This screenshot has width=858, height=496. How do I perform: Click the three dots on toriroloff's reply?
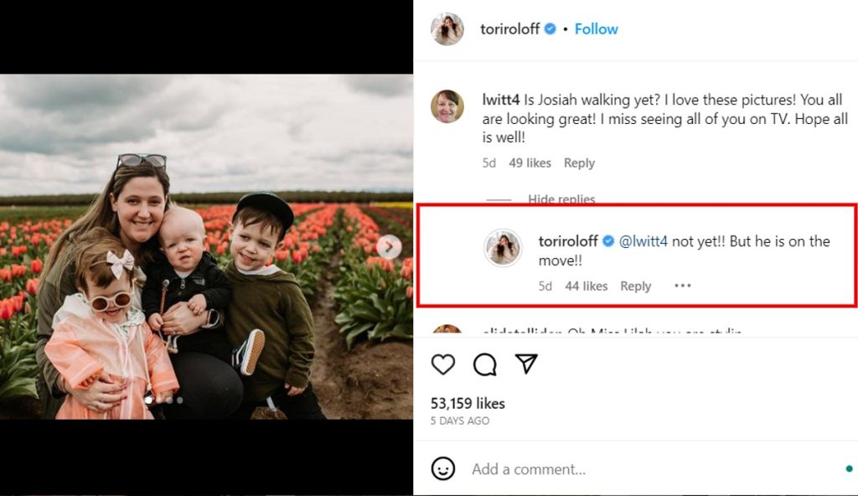pyautogui.click(x=683, y=286)
